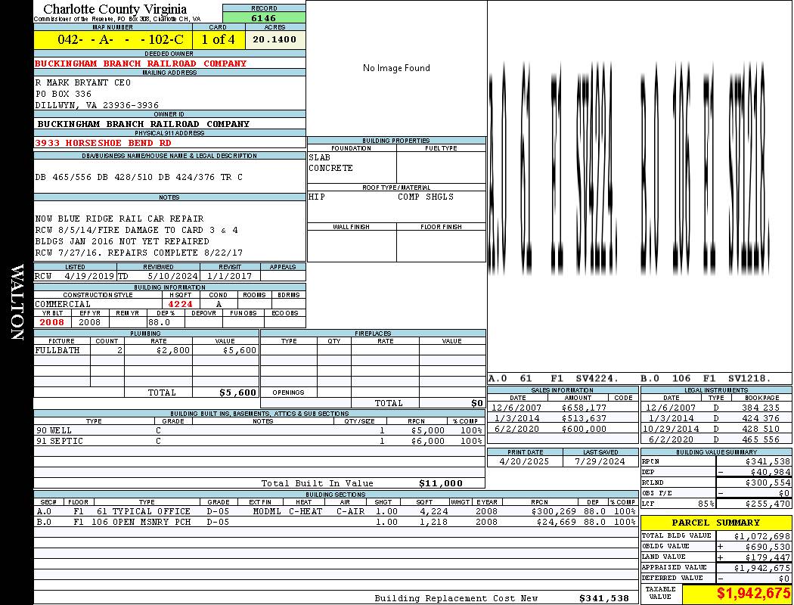This screenshot has height=605, width=794.
Task: Click the Charlotte County Virginia title
Action: (x=115, y=9)
